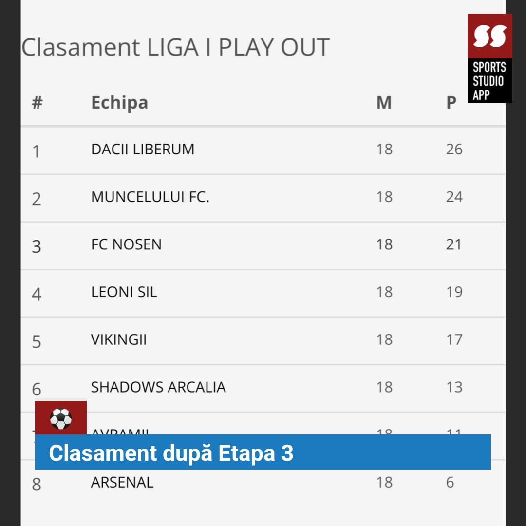Click the soccer ball icon
Viewport: 526px width, 526px height.
click(61, 418)
